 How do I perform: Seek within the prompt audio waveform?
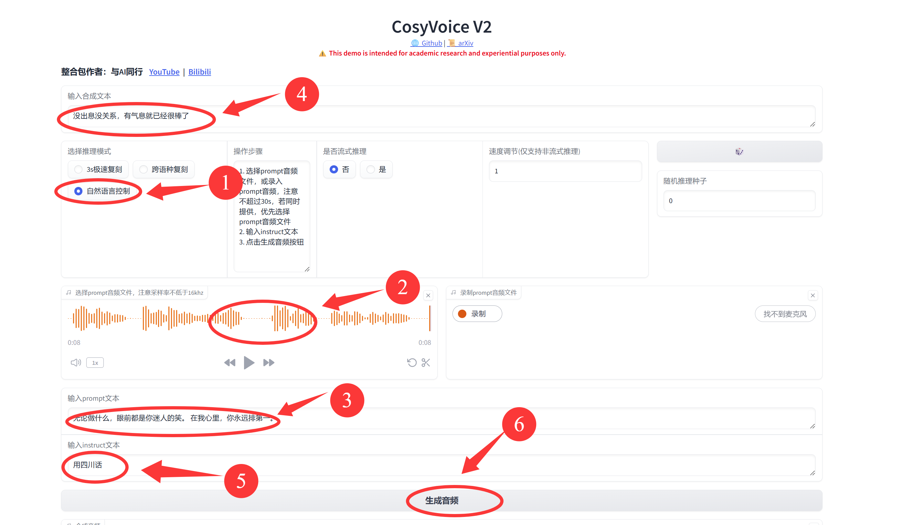(249, 318)
